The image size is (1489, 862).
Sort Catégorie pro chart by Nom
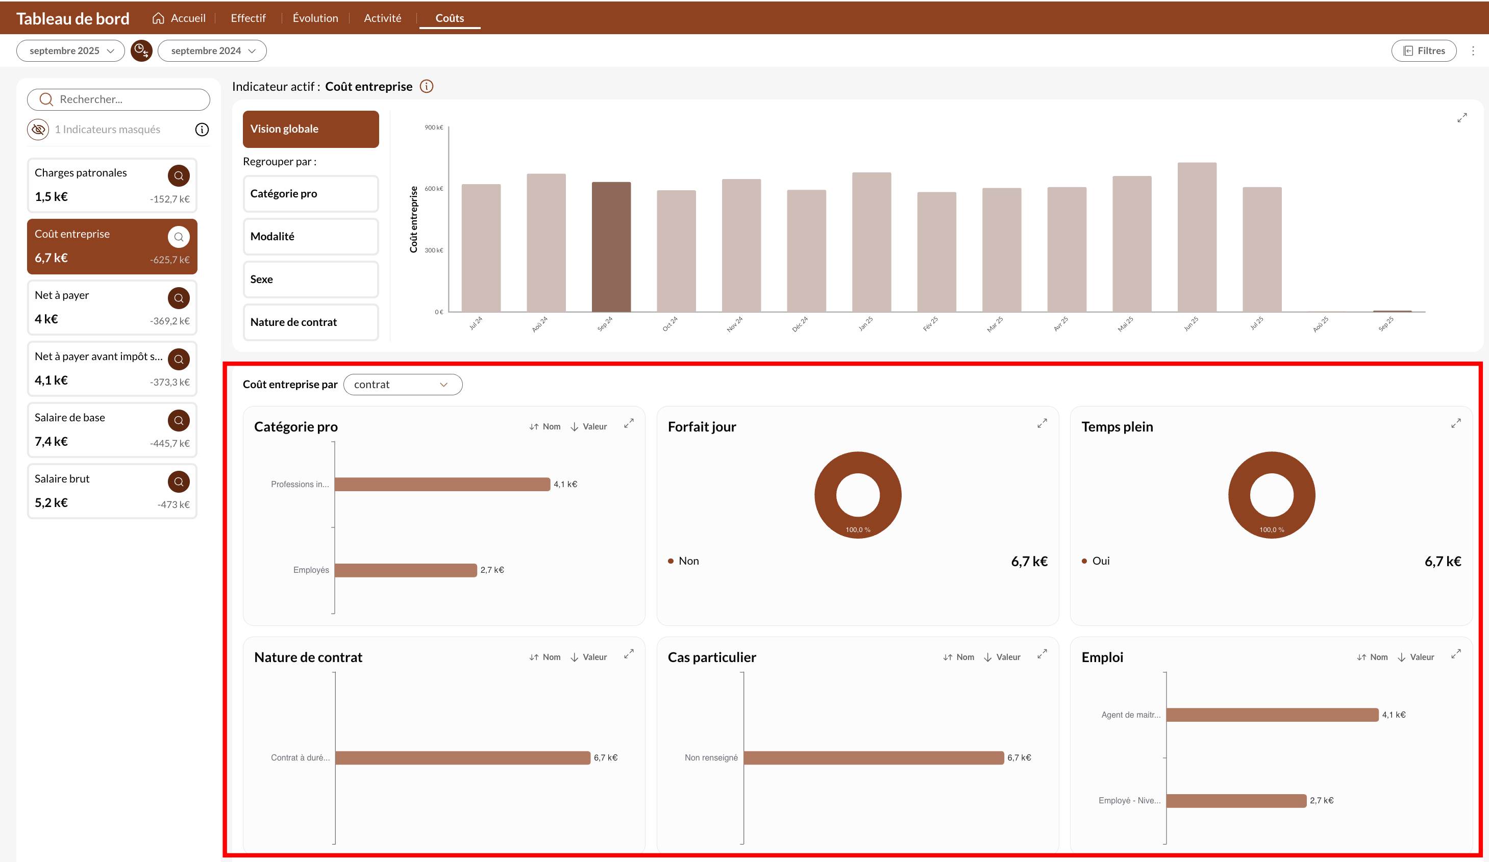(x=545, y=426)
